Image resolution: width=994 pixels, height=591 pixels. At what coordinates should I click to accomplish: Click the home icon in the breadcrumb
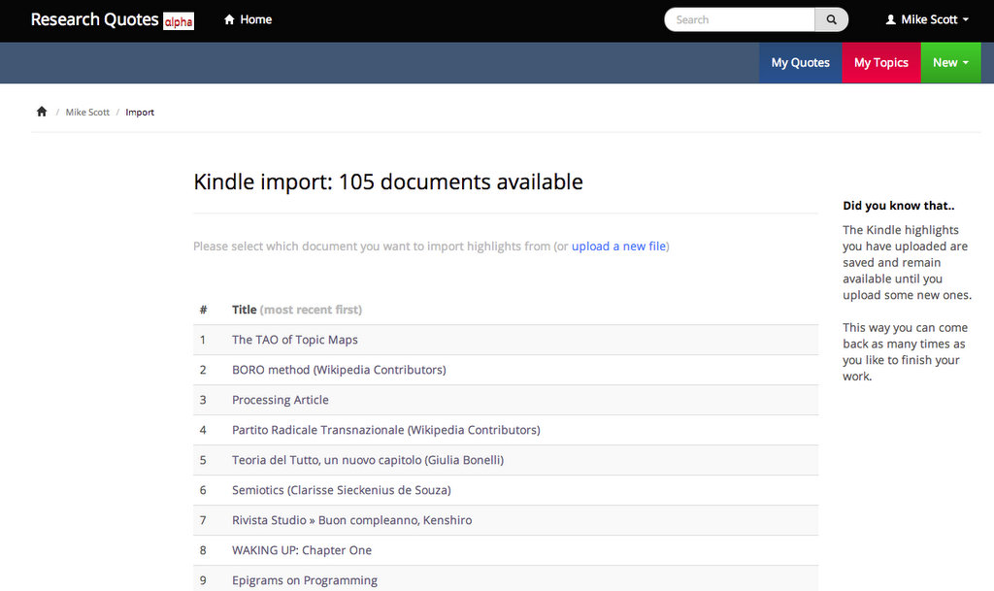(x=42, y=112)
